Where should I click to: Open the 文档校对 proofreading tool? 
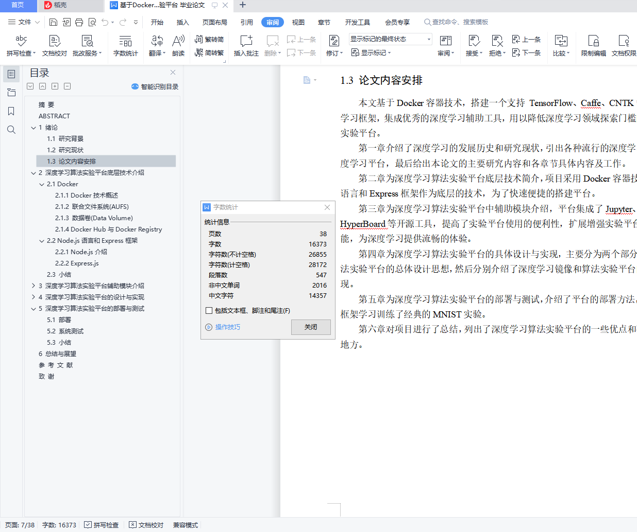[55, 45]
